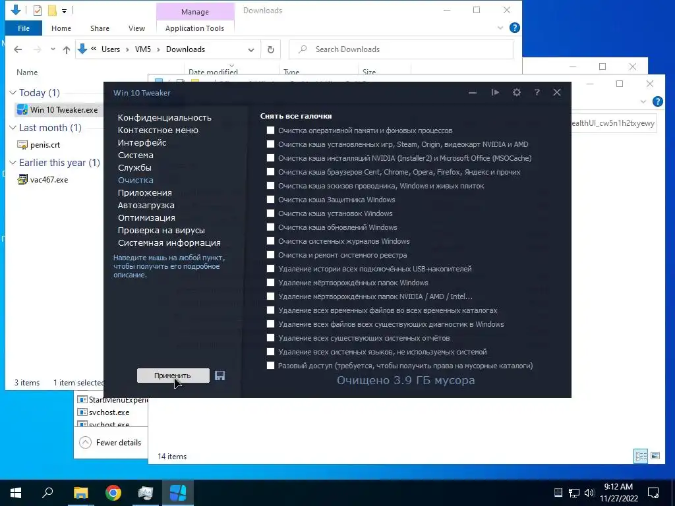Click VM5 in the address breadcrumb
This screenshot has width=675, height=506.
[143, 49]
